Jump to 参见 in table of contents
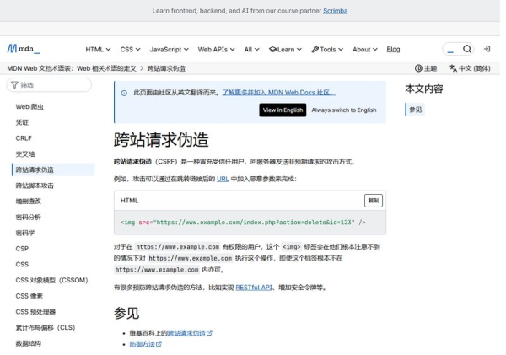 coord(415,110)
